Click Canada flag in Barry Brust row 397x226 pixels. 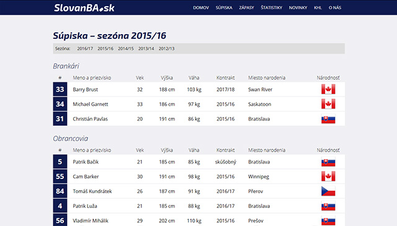[x=328, y=89]
